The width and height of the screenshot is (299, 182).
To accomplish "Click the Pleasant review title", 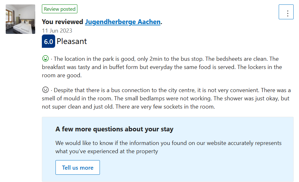I will [72, 41].
